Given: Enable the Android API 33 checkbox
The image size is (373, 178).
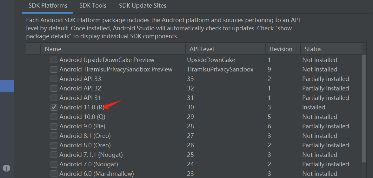Looking at the screenshot, I should click(54, 79).
